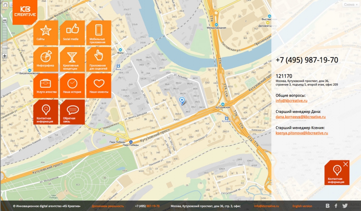Click the map zoom slider handle
361x211 pixels.
pos(5,47)
